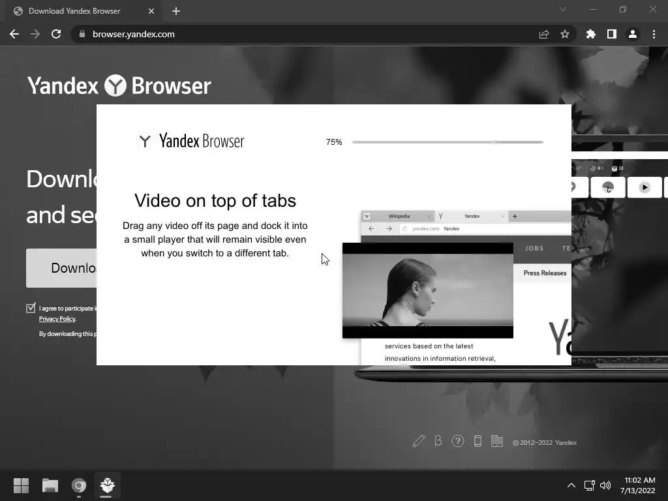Screen dimensions: 668x501
Task: Click the Yandex tab in the preview
Action: [471, 217]
